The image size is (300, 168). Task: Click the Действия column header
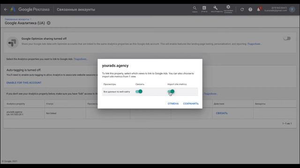click(219, 104)
